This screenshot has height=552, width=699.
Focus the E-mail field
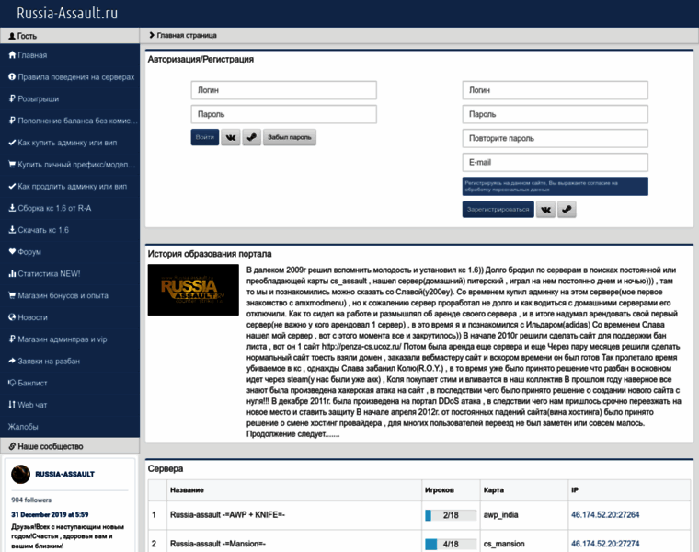555,162
